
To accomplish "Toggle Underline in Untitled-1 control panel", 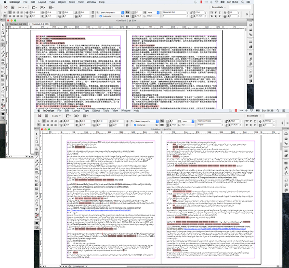I will [x=255, y=121].
